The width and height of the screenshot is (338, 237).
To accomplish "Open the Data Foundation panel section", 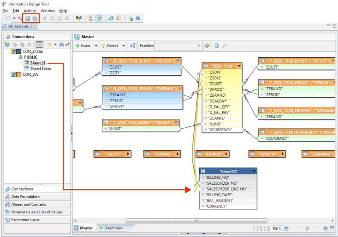I will pos(25,197).
